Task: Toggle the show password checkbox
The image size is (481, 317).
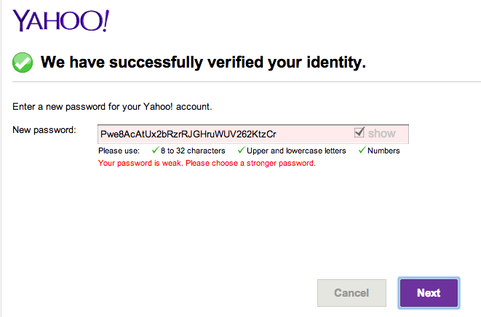Action: 359,133
